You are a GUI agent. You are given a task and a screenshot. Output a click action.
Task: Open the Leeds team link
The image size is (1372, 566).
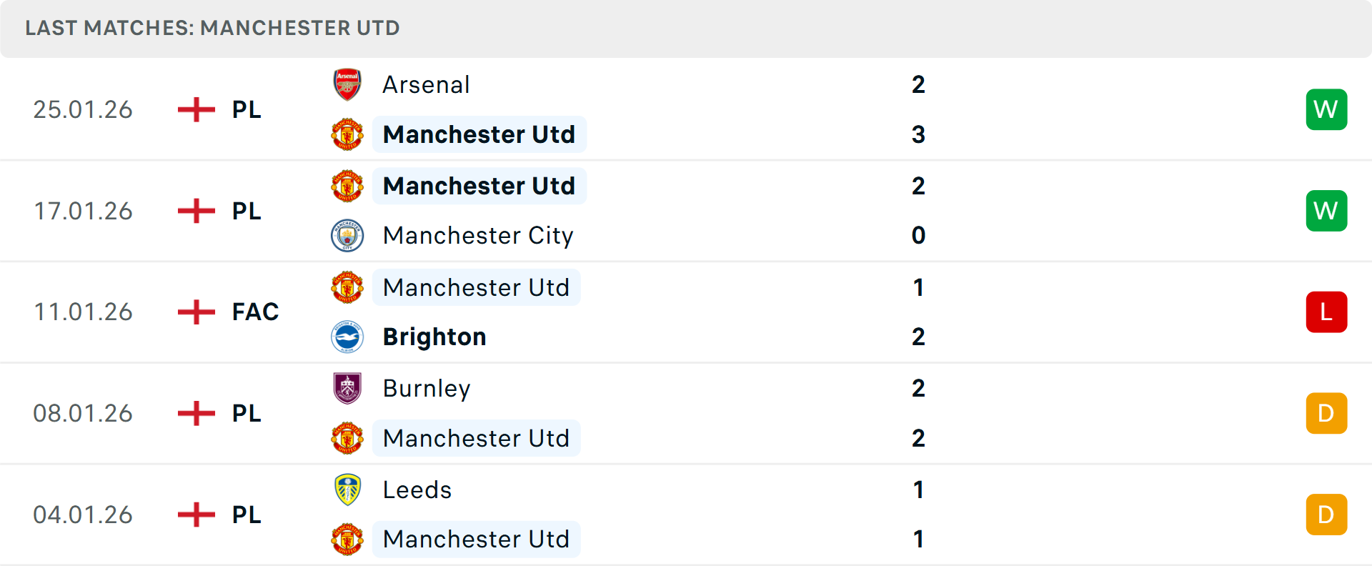click(x=417, y=490)
